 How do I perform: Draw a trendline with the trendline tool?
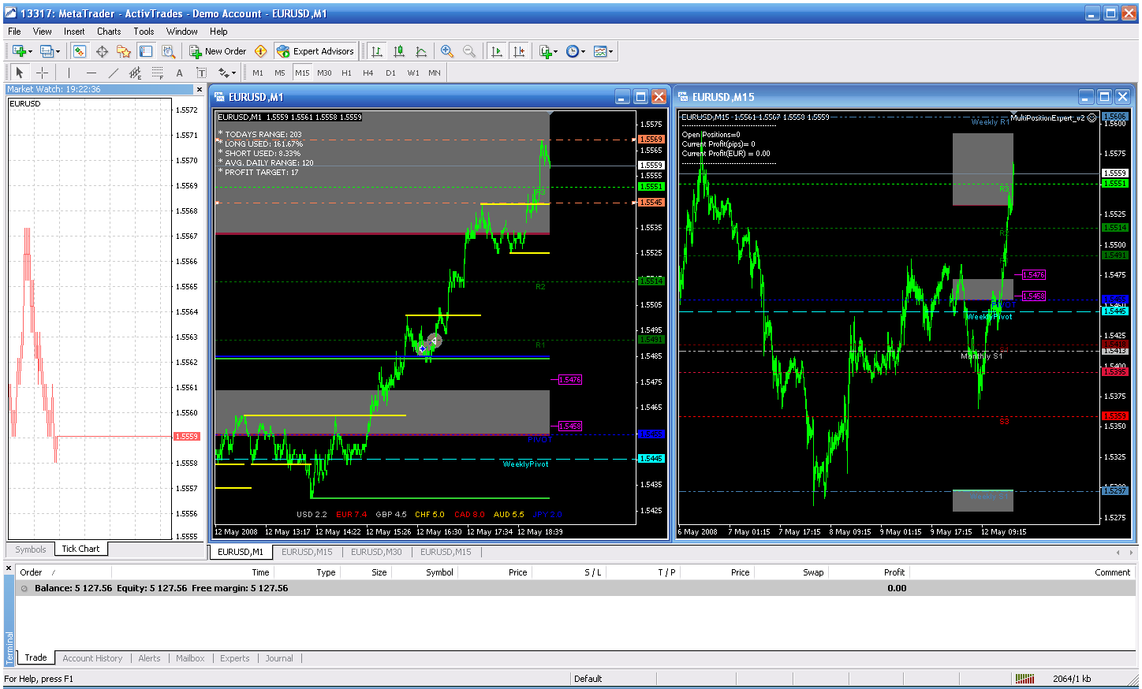click(113, 73)
